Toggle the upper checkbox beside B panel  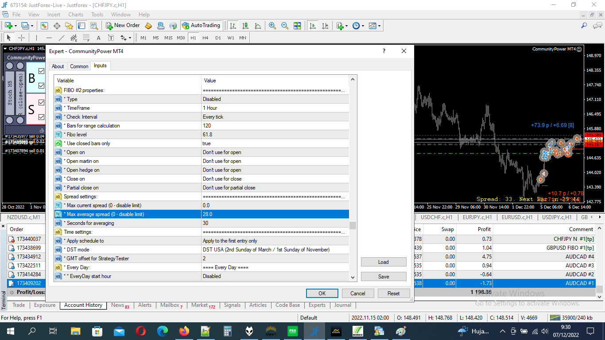tap(42, 71)
